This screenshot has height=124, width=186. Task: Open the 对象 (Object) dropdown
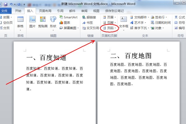click(x=157, y=28)
